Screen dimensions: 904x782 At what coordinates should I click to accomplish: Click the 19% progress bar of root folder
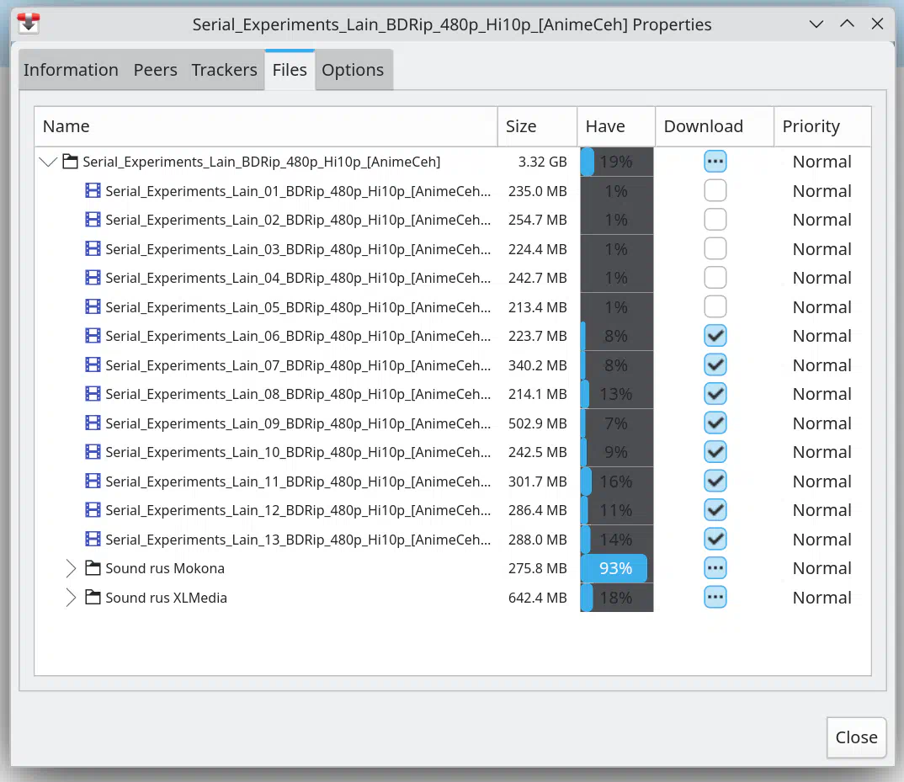[616, 162]
